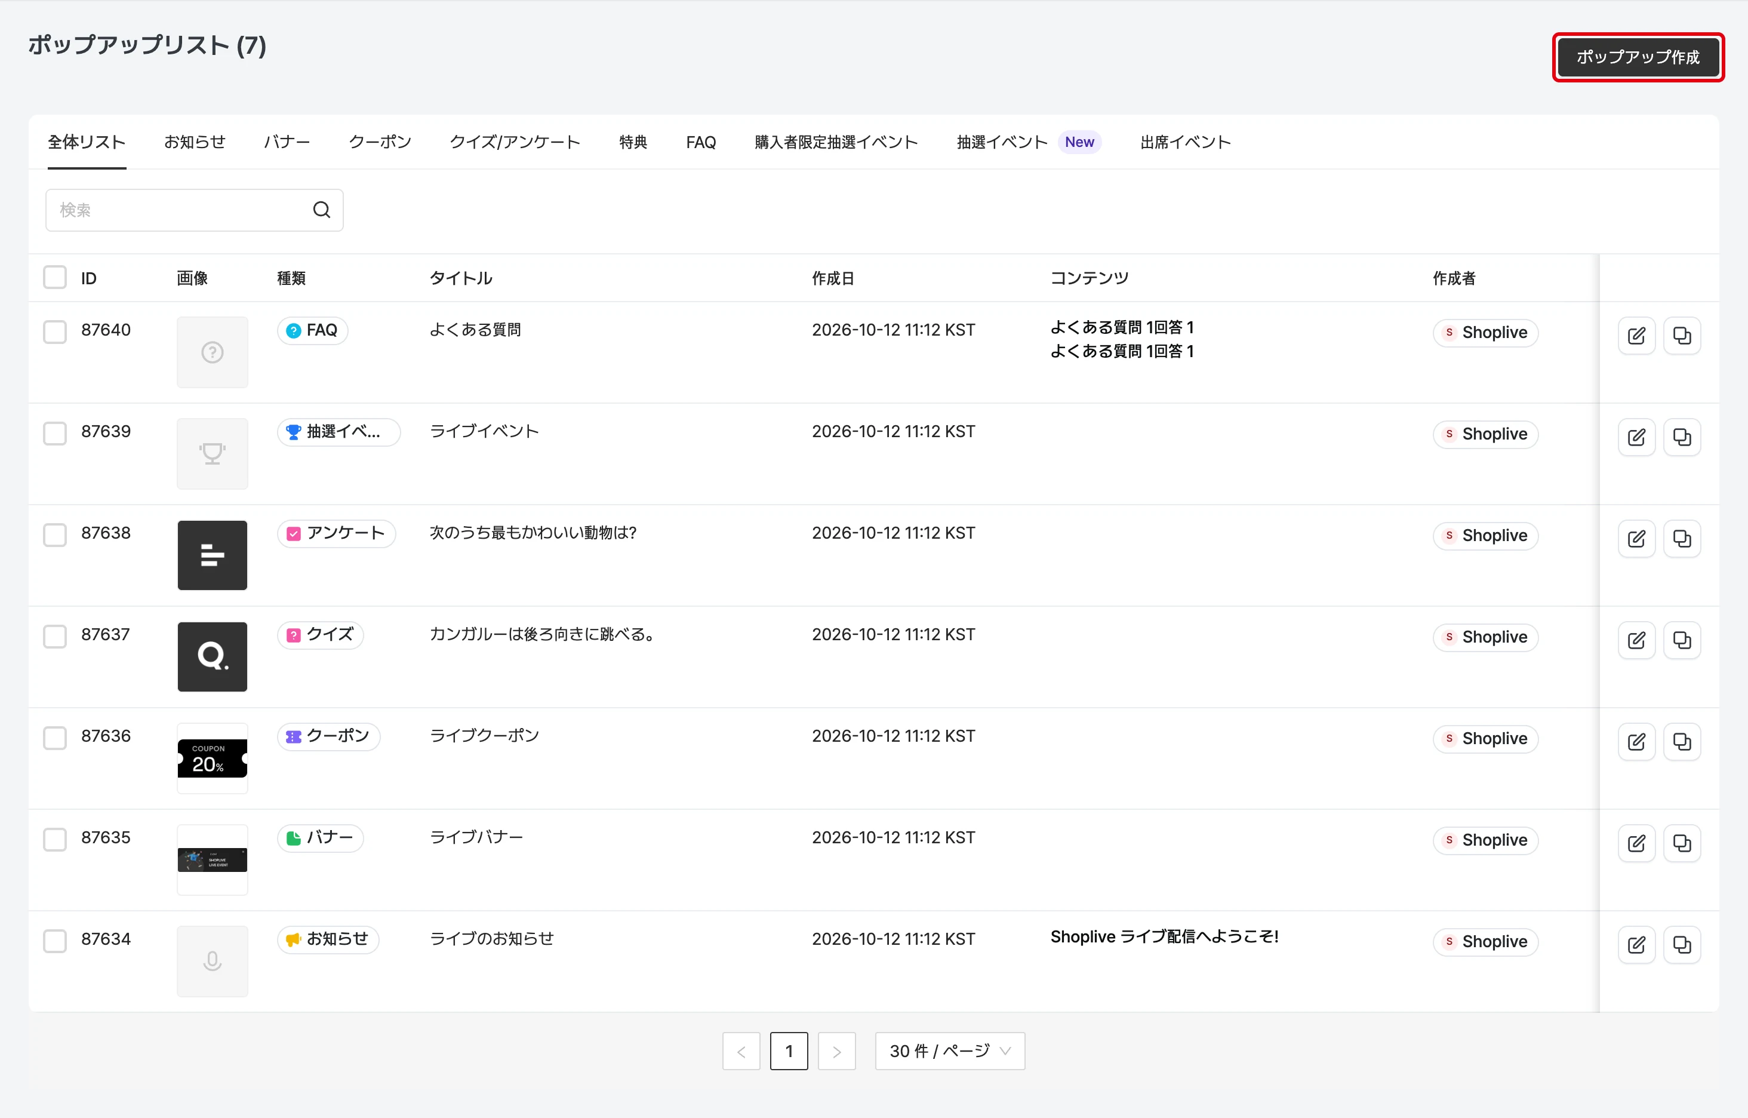This screenshot has height=1118, width=1748.
Task: Duplicate the アンケート popup 87638
Action: (x=1682, y=539)
